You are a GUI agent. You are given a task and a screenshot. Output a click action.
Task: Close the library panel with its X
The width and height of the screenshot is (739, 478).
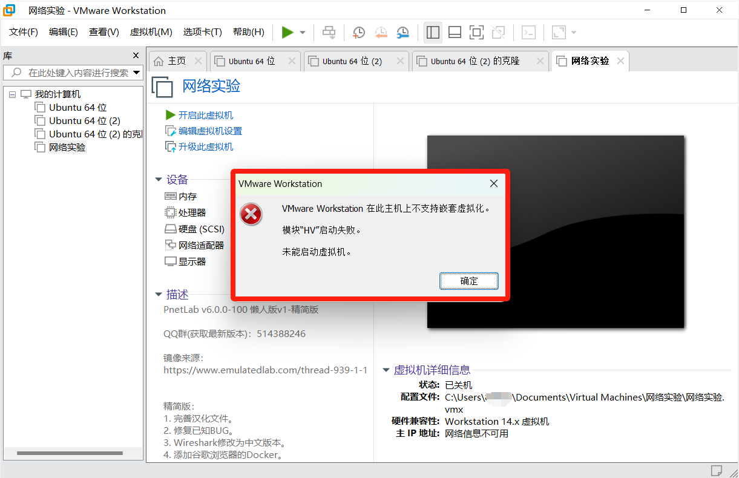[136, 56]
